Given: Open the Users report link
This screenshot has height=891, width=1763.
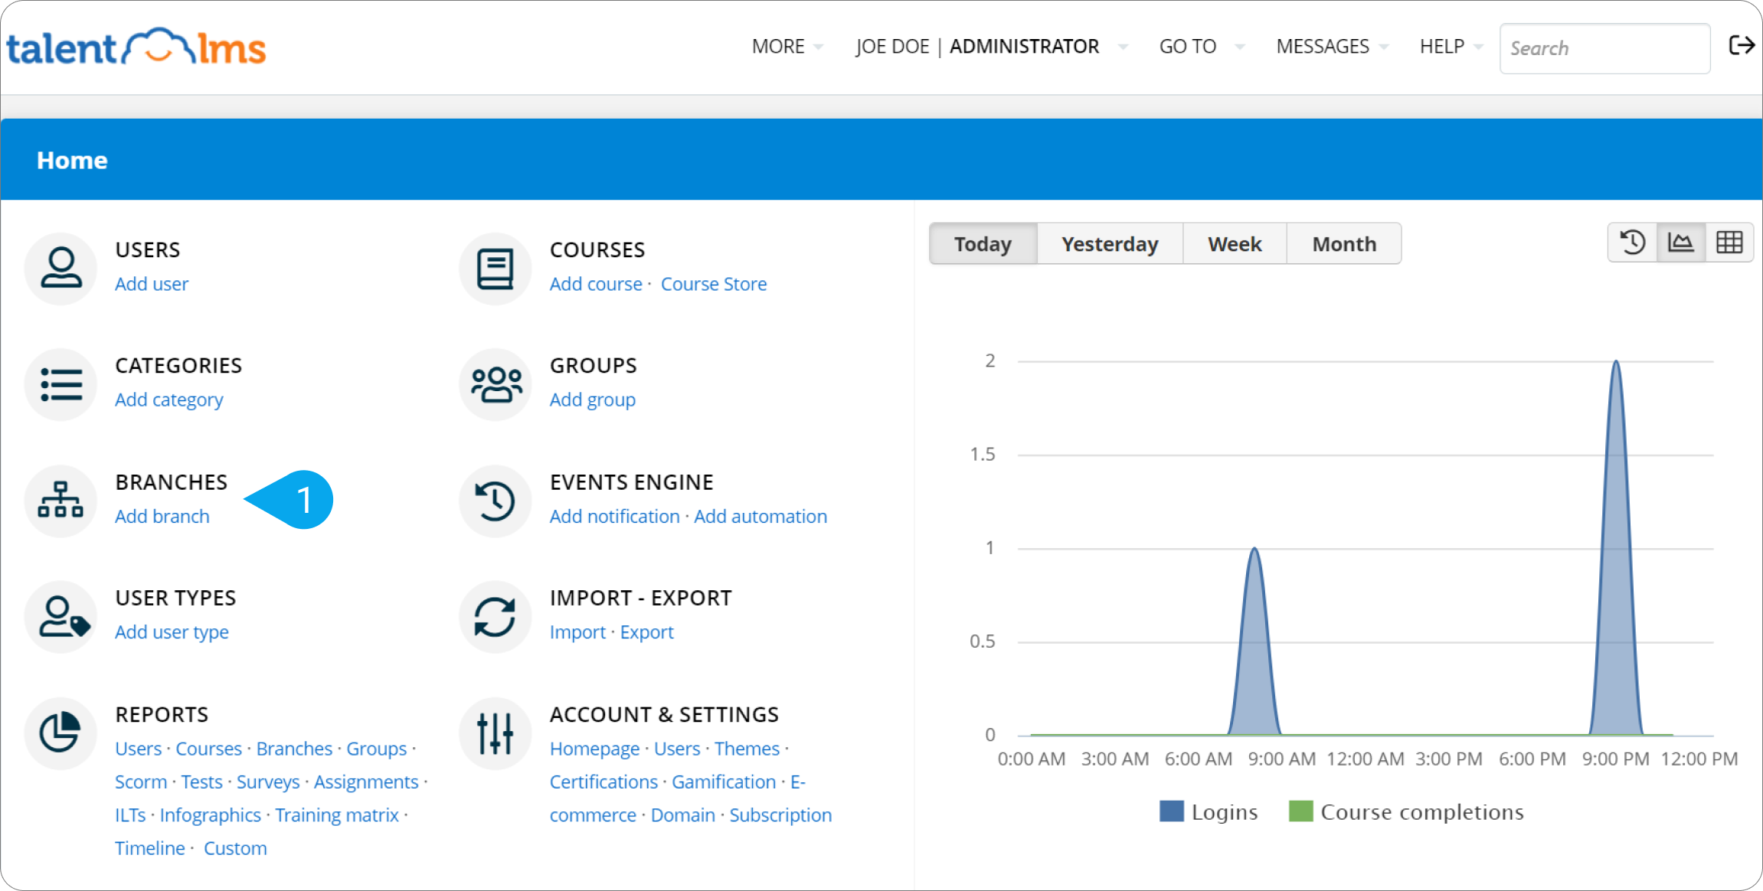Looking at the screenshot, I should [x=139, y=749].
